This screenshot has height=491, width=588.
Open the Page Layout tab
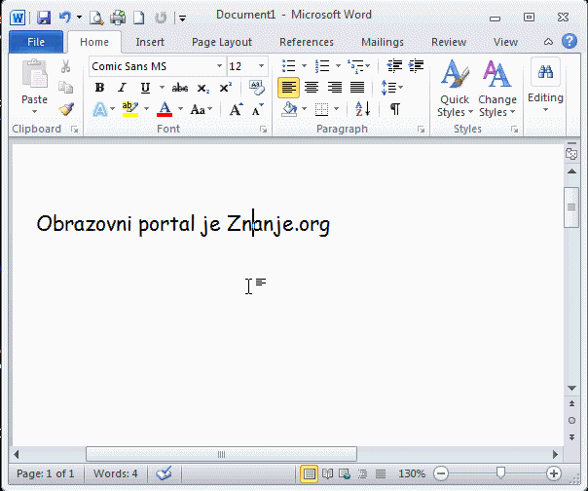(x=222, y=42)
